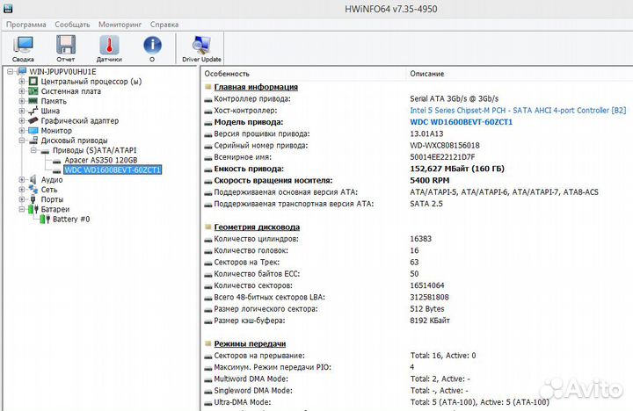Select the serial number WD-WXC808156018
Viewport: 633px width, 411px height.
(445, 146)
